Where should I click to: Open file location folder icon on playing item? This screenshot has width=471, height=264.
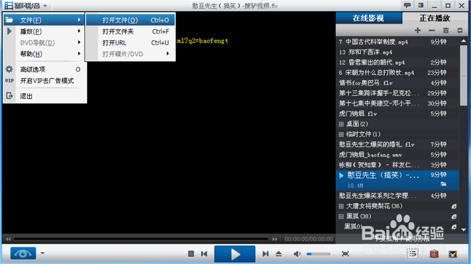point(444,184)
